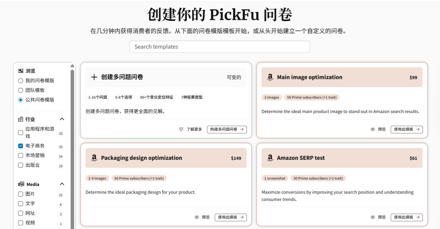Click the 1-16个问题 tag
This screenshot has height=229, width=440.
click(98, 97)
